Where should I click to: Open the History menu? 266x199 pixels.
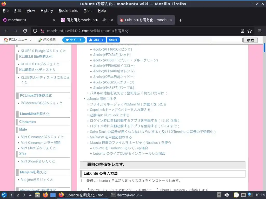[47, 11]
